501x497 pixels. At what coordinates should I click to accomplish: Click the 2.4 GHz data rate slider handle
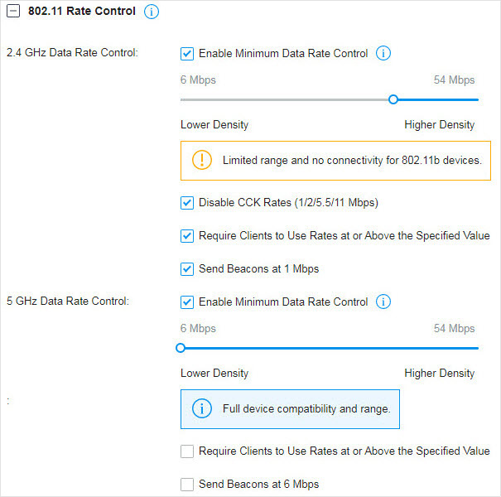pos(393,99)
